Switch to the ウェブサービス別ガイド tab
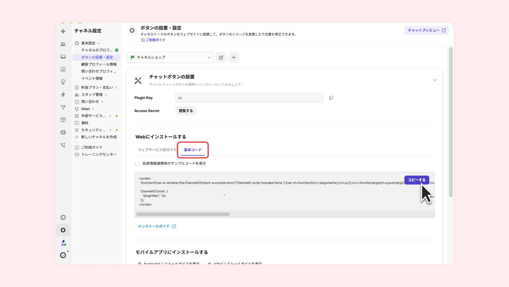The image size is (509, 287). click(x=157, y=150)
